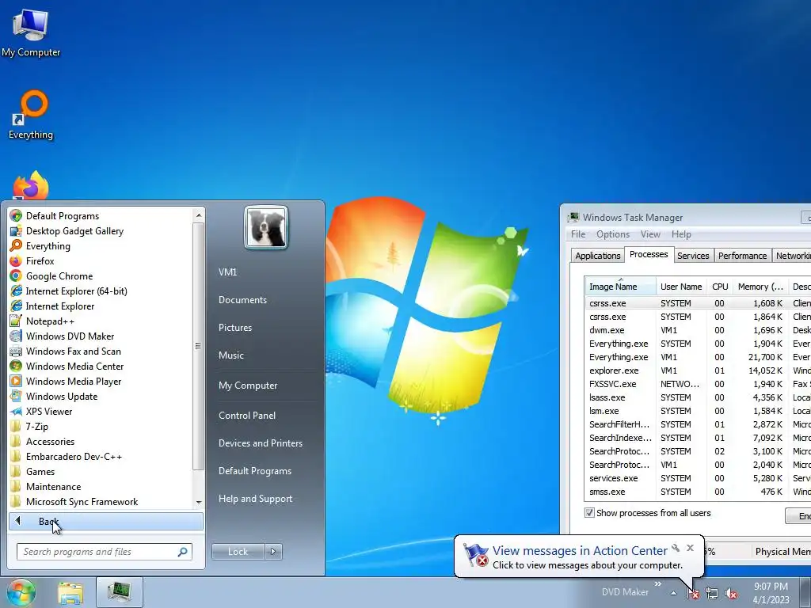The height and width of the screenshot is (608, 811).
Task: Select the Firefox desktop shortcut icon
Action: click(x=31, y=185)
